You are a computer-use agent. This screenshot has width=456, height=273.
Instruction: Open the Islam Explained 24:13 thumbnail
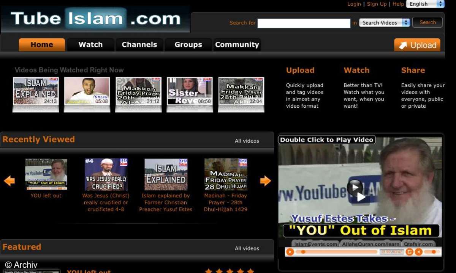click(36, 91)
